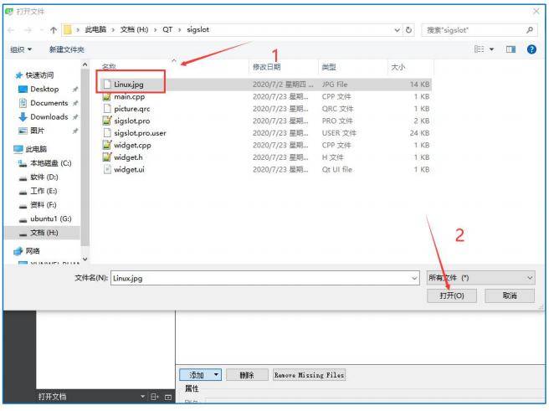The height and width of the screenshot is (411, 554).
Task: Click the 打开(O) button
Action: pyautogui.click(x=452, y=295)
